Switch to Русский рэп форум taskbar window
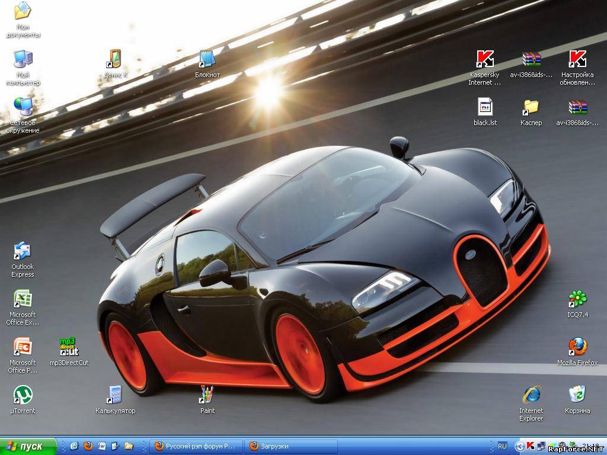 point(196,446)
